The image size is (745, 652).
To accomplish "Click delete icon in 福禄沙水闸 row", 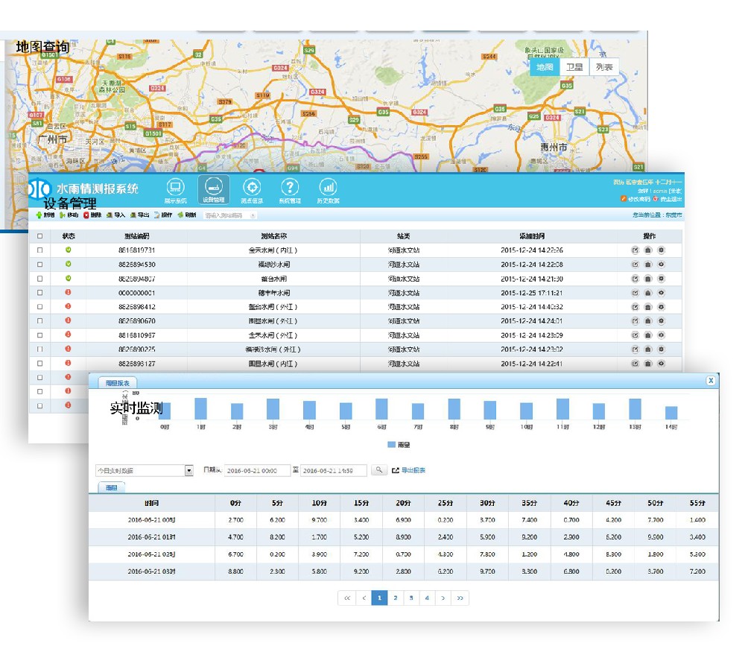I will 648,265.
